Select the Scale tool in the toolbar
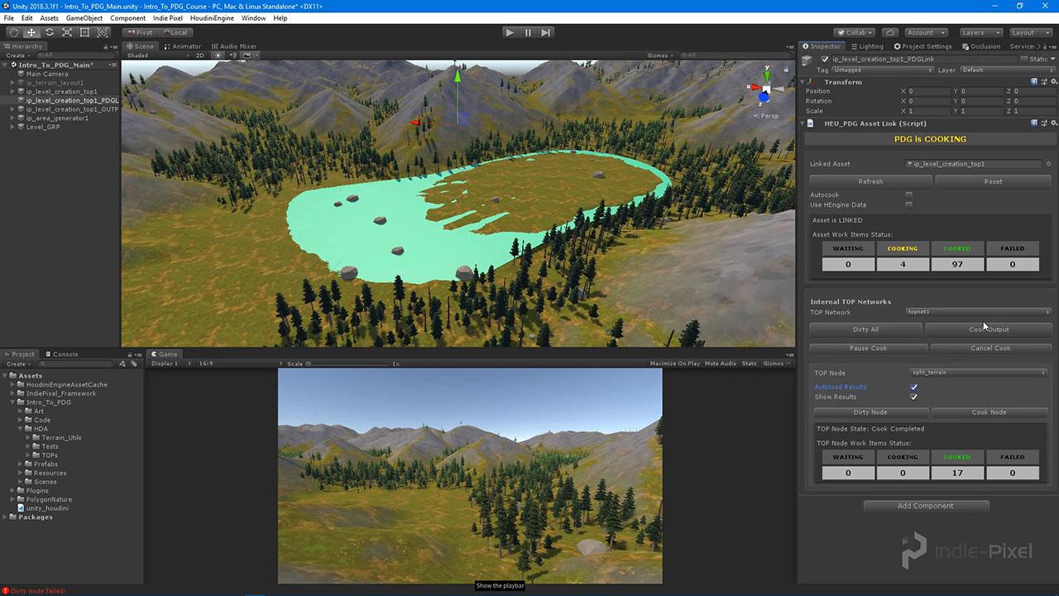Viewport: 1059px width, 596px height. coord(67,32)
